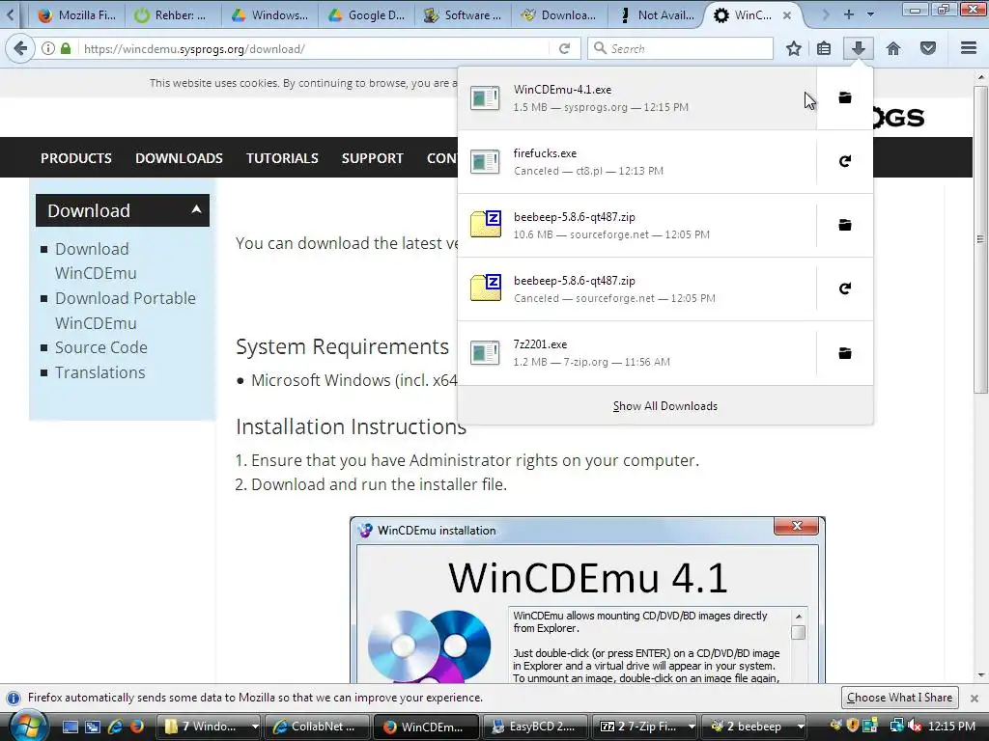Select the WinCDEmu-4.1.exe file name
The width and height of the screenshot is (989, 741).
pos(562,90)
